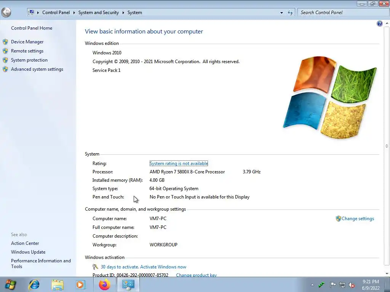
Task: Click the refresh button beside address bar
Action: (290, 13)
